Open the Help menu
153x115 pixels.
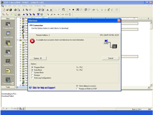tap(44, 6)
